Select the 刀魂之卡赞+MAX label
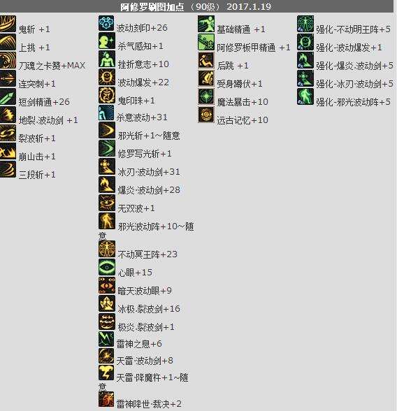397x411 pixels. pos(52,66)
